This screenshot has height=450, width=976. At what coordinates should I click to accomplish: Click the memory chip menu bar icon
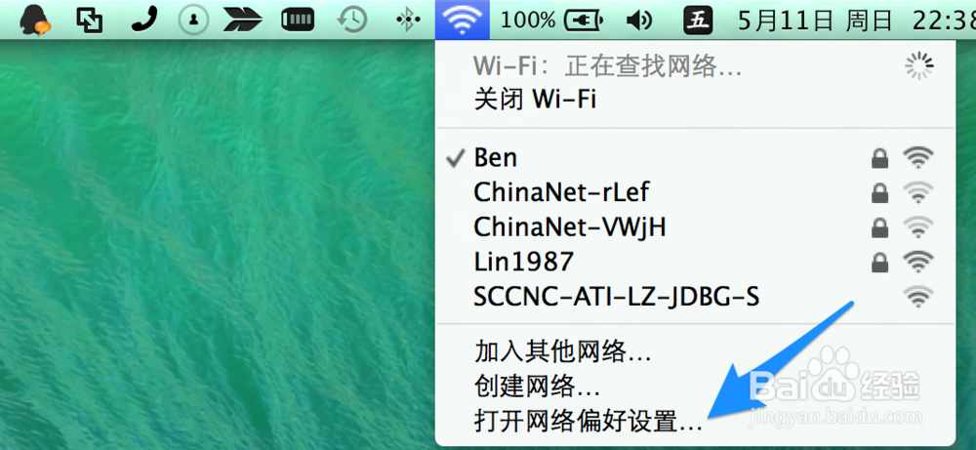pos(298,20)
